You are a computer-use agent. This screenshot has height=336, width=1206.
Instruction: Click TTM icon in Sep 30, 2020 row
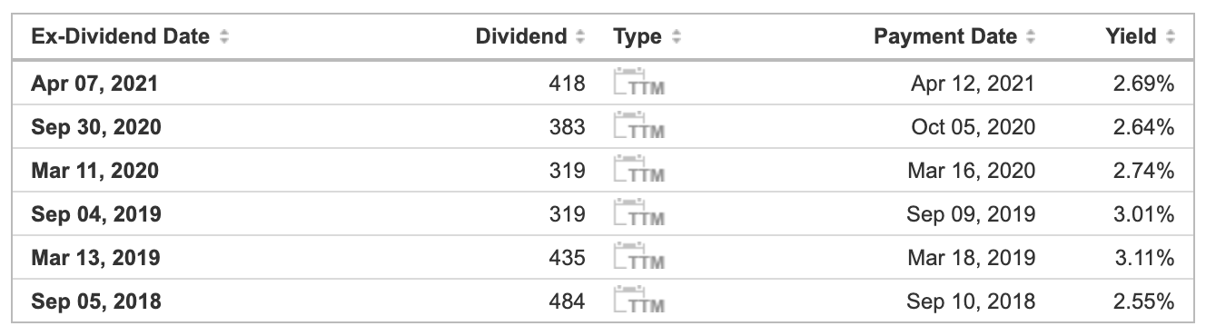pyautogui.click(x=639, y=126)
